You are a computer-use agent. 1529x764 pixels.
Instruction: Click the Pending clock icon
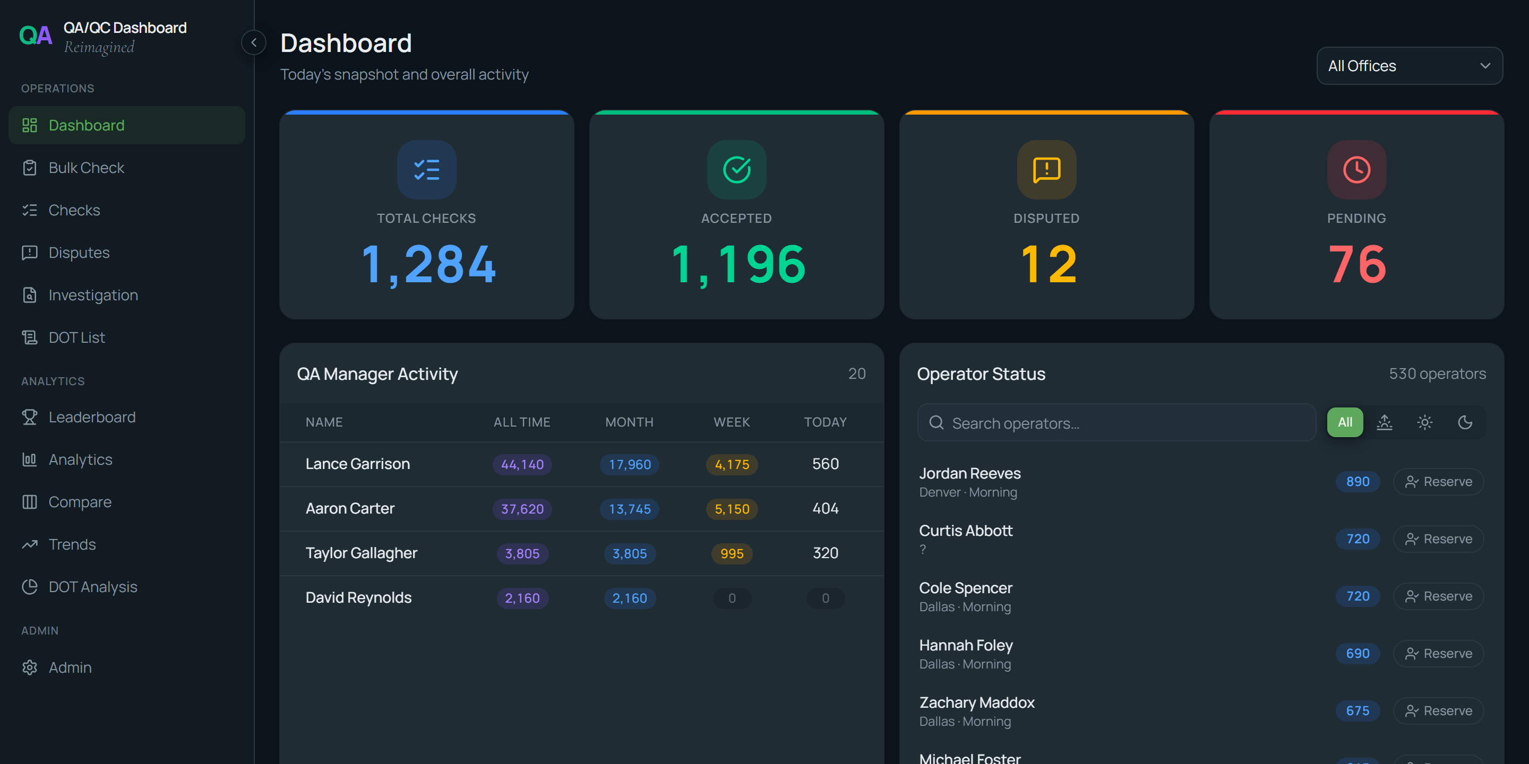[1356, 170]
